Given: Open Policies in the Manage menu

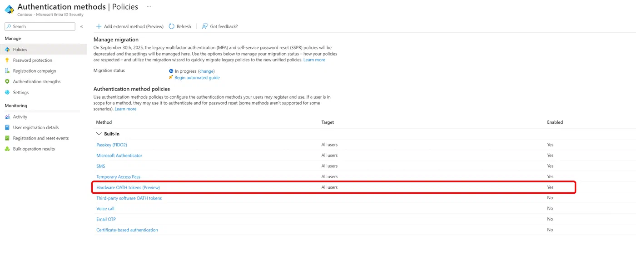Looking at the screenshot, I should (20, 50).
